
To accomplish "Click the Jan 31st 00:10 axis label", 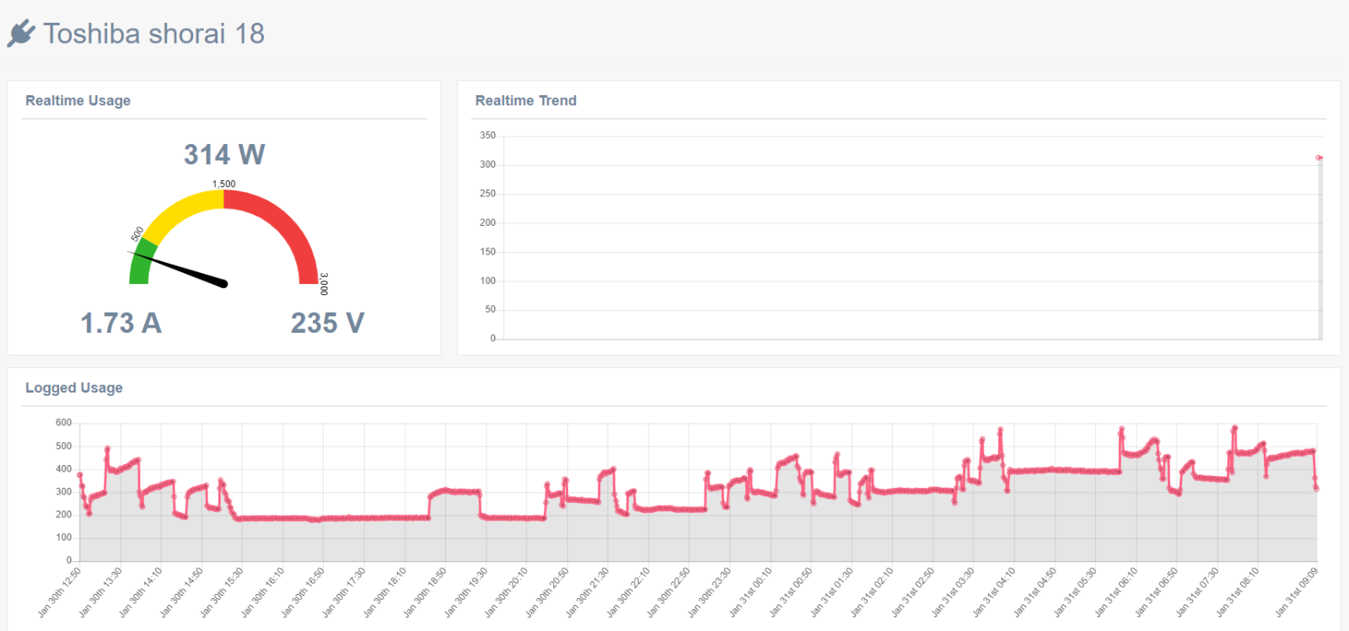I will [x=750, y=592].
